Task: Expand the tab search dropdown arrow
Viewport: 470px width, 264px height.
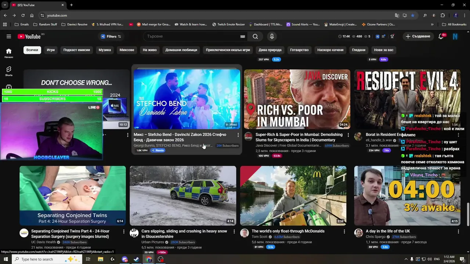Action: (x=5, y=5)
